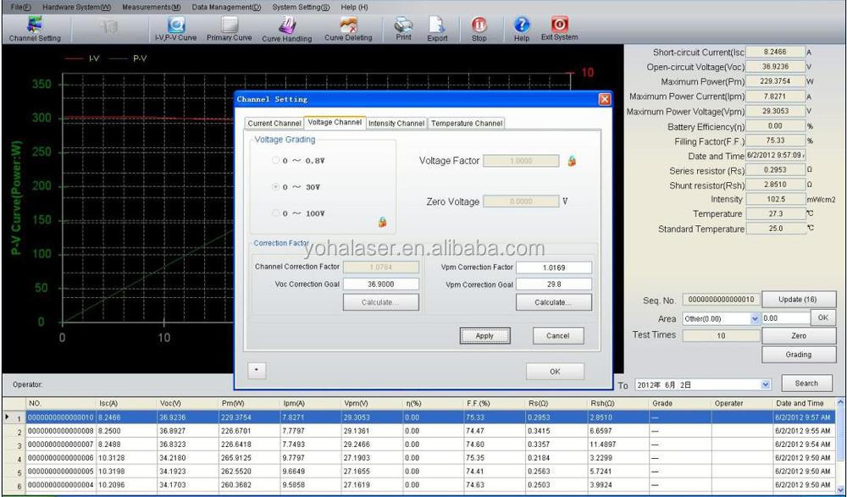Click Cancel in Channel Setting dialog
Image resolution: width=847 pixels, height=497 pixels.
pos(558,335)
